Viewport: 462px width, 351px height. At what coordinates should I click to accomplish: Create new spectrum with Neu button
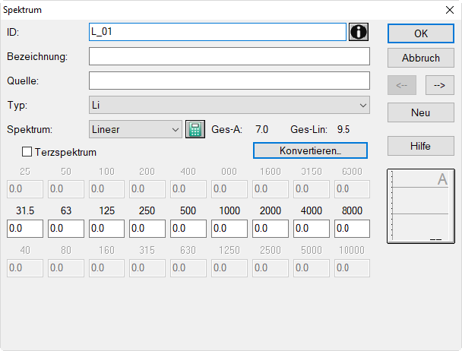(x=421, y=112)
